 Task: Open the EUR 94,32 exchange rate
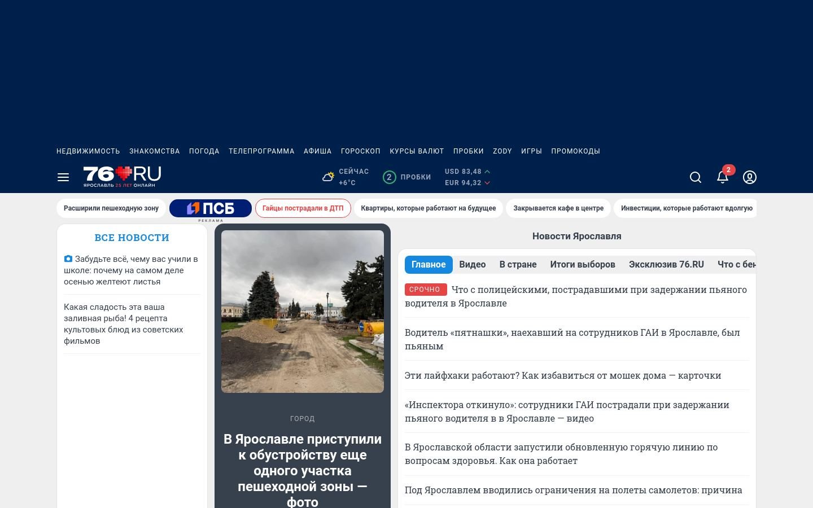point(467,183)
